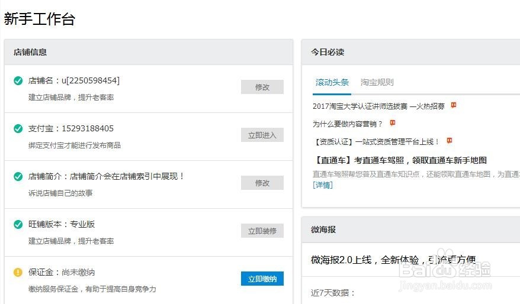Click 旺铺版本:专业版 text
520x304 pixels.
pyautogui.click(x=62, y=224)
